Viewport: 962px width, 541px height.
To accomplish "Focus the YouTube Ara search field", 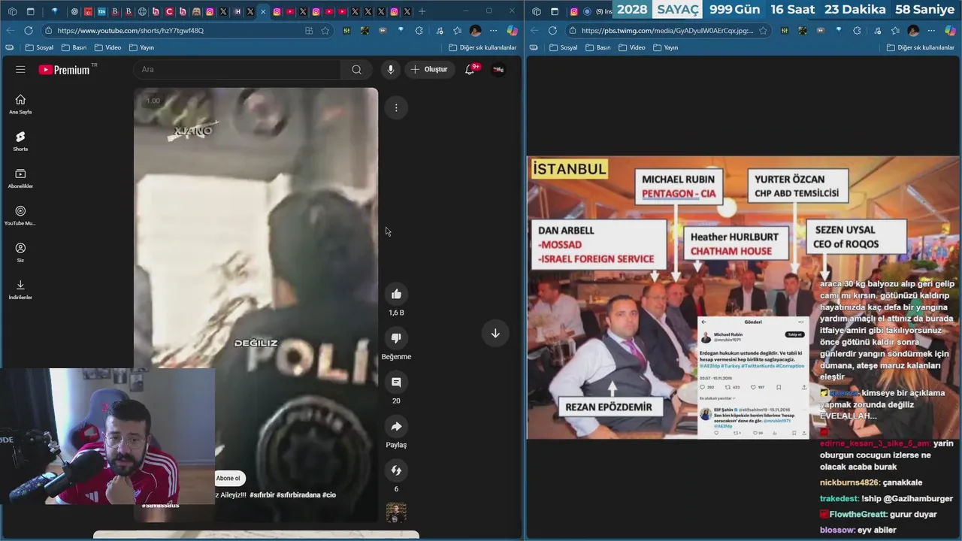I will (237, 69).
